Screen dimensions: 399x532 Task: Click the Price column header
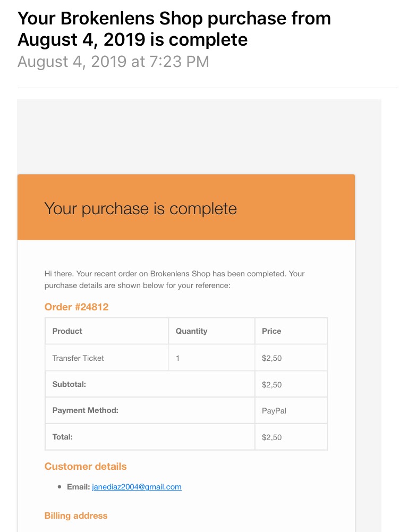[x=291, y=331]
